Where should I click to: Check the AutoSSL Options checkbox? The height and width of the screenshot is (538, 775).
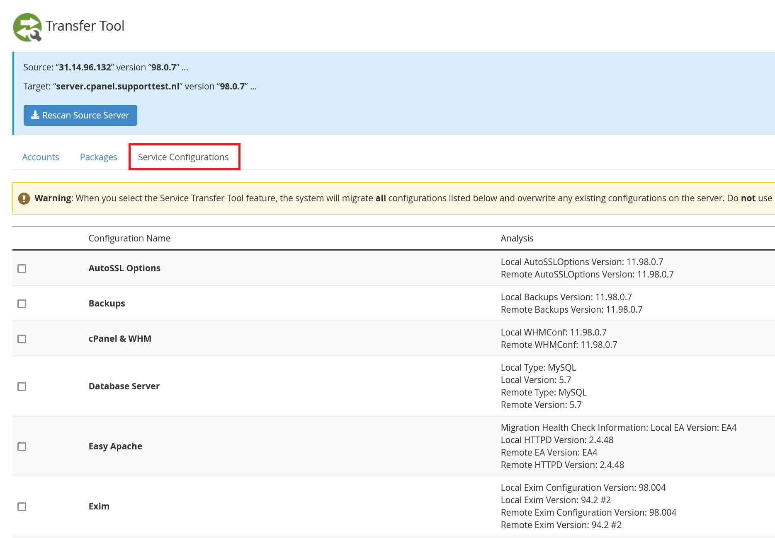(x=22, y=268)
